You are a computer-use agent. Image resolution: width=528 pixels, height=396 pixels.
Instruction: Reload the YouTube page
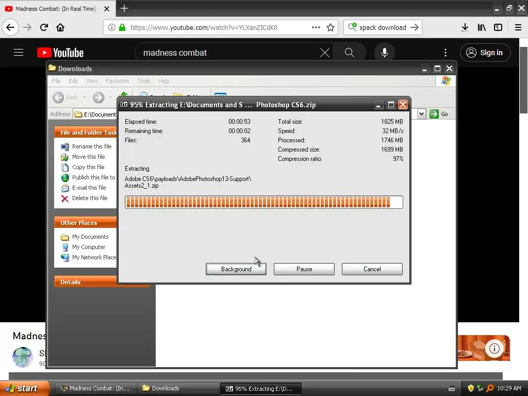pyautogui.click(x=44, y=27)
